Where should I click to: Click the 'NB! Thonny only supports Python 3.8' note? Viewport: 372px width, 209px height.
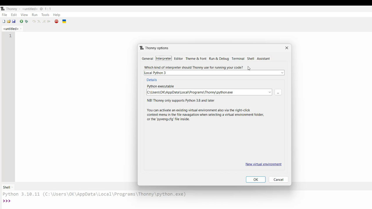180,100
